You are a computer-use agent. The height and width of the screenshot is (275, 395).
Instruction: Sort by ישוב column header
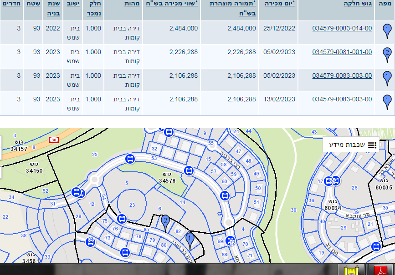pos(73,4)
